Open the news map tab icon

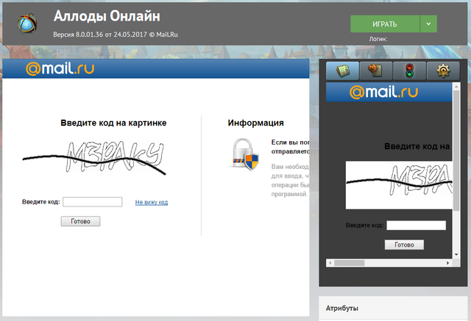pos(343,71)
